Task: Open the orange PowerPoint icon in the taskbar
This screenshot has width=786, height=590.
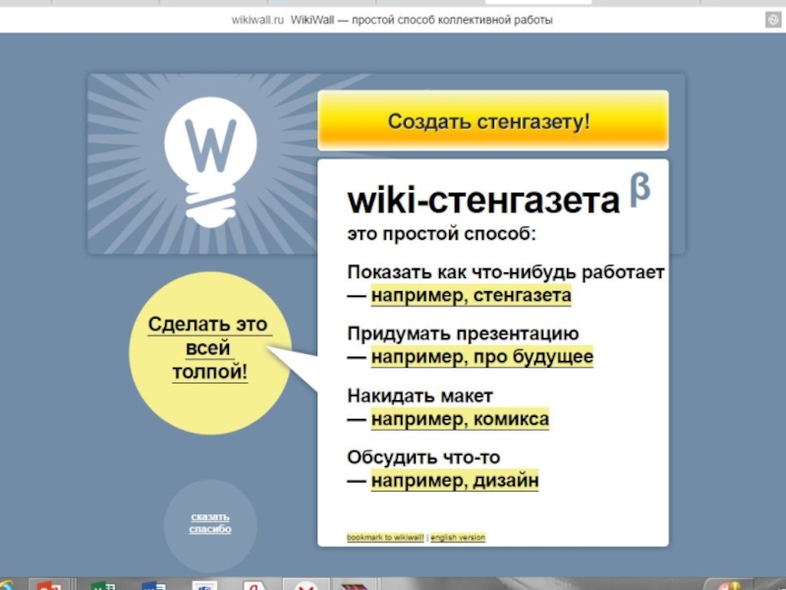Action: coord(48,585)
